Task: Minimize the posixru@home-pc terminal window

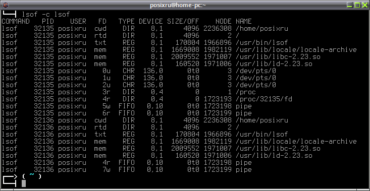Action: (349, 5)
